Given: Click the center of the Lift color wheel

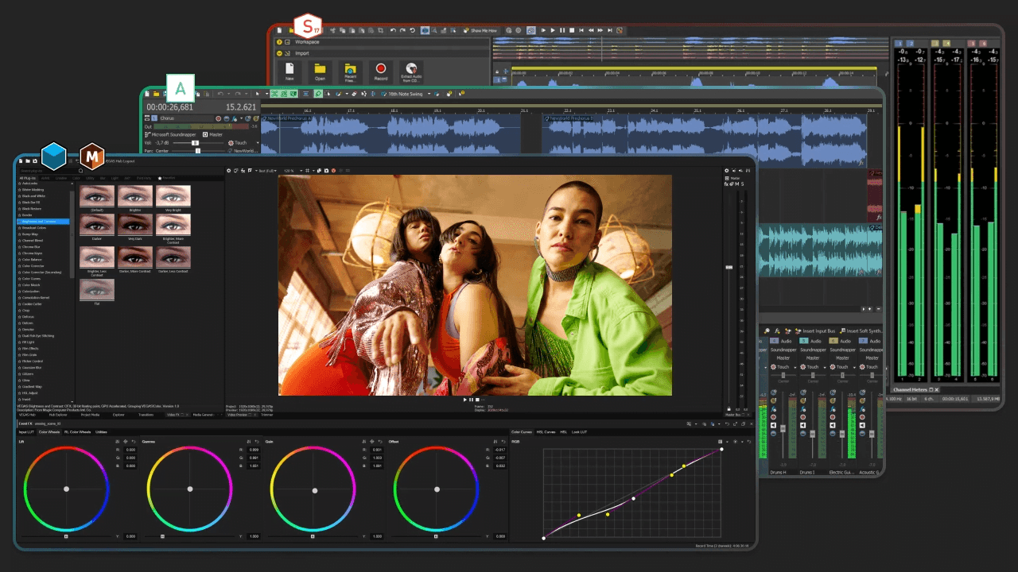Looking at the screenshot, I should click(x=66, y=489).
